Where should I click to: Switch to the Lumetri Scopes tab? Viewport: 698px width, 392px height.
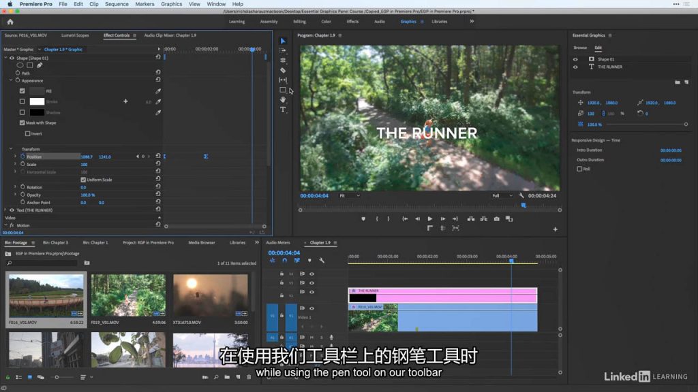tap(75, 35)
